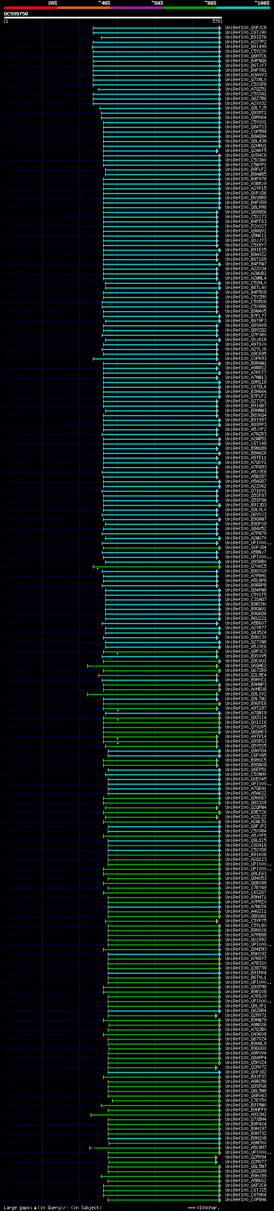Select the UniRef100_A3AVV3 label
274x1211 pixels.
click(x=246, y=75)
